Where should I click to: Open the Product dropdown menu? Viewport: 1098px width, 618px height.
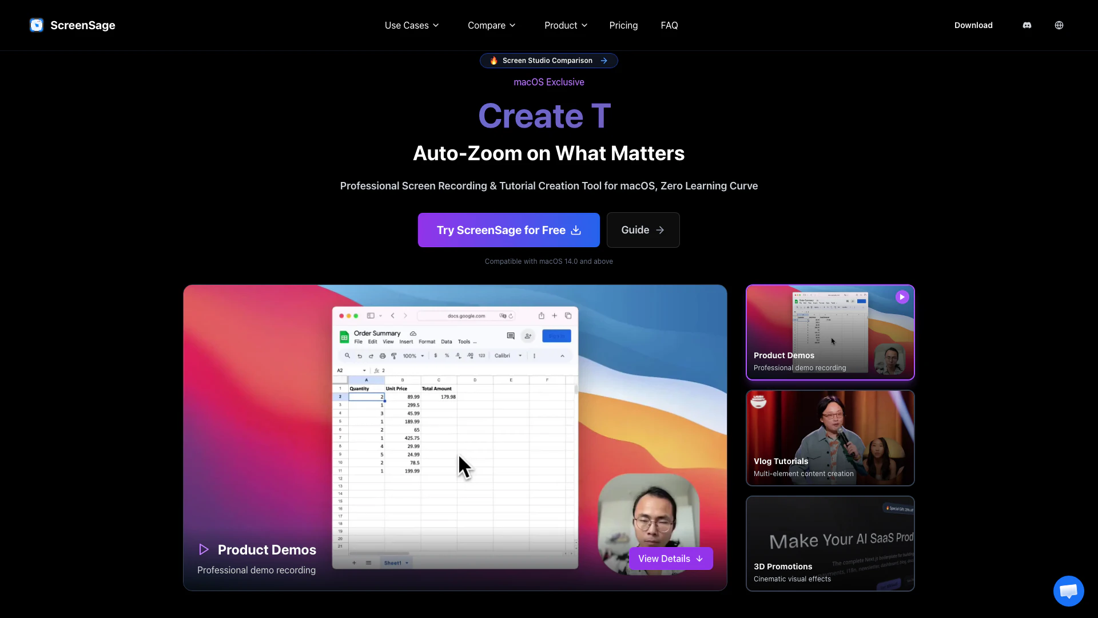coord(566,25)
